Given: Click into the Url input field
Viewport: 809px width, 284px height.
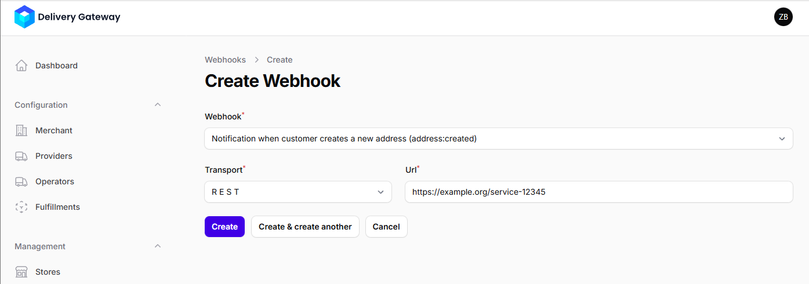Looking at the screenshot, I should [598, 192].
